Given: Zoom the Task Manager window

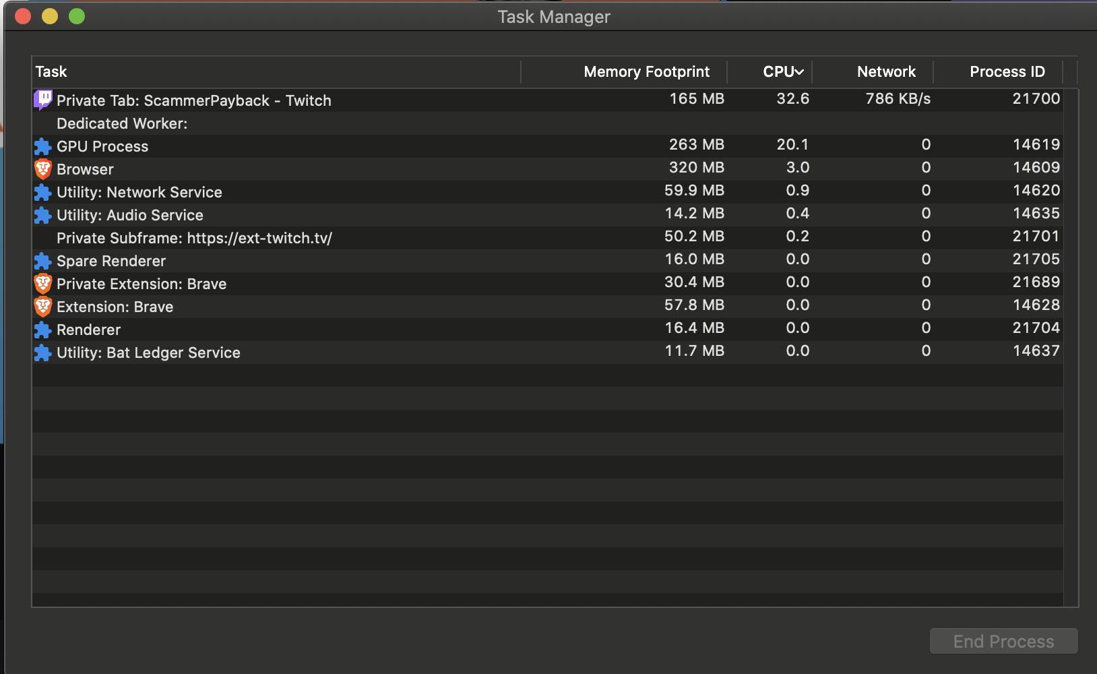Looking at the screenshot, I should (77, 16).
